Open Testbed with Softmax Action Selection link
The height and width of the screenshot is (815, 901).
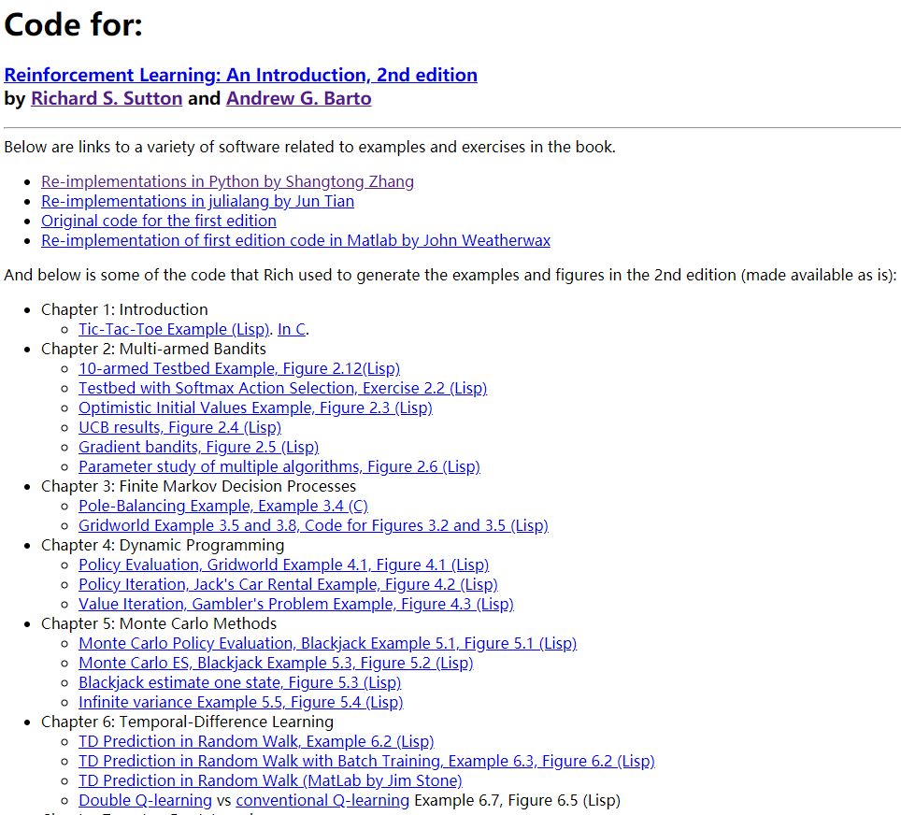pyautogui.click(x=282, y=388)
